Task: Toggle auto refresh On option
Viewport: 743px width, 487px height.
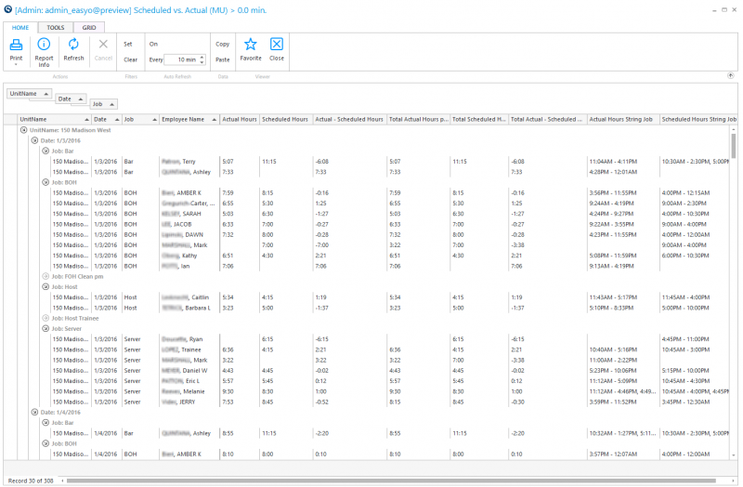Action: click(153, 44)
